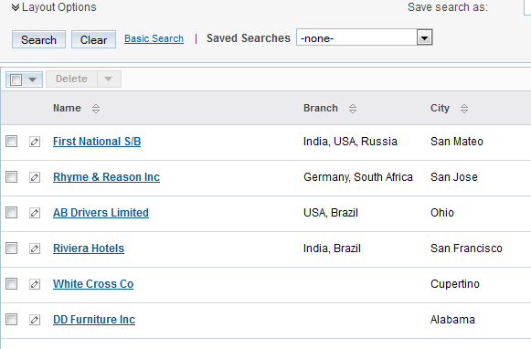Toggle the select-all checkbox in toolbar

pos(16,79)
